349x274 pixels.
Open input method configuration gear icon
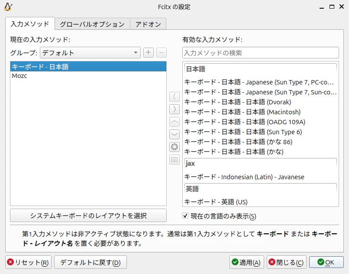[174, 147]
